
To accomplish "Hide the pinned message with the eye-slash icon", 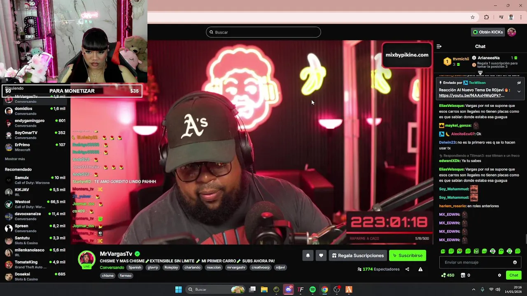I will coord(519,83).
